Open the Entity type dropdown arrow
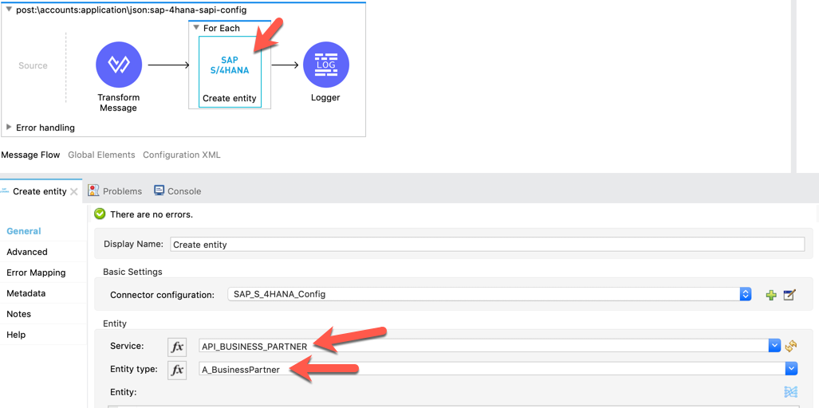This screenshot has height=408, width=819. point(791,369)
